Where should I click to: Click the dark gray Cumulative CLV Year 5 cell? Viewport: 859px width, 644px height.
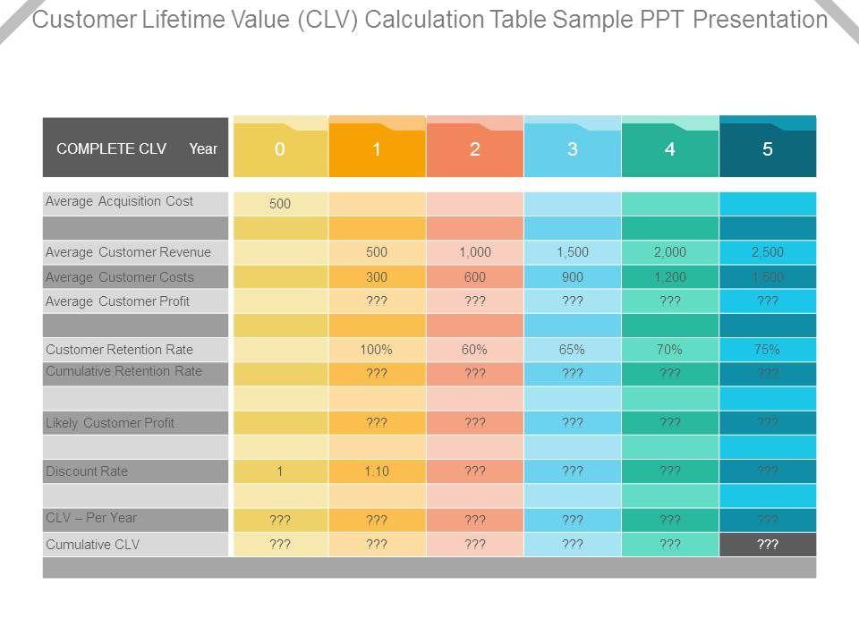(x=768, y=544)
